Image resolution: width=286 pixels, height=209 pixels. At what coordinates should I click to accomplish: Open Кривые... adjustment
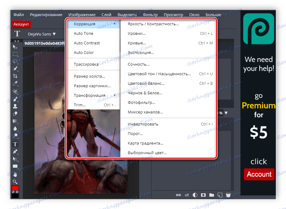coord(168,43)
